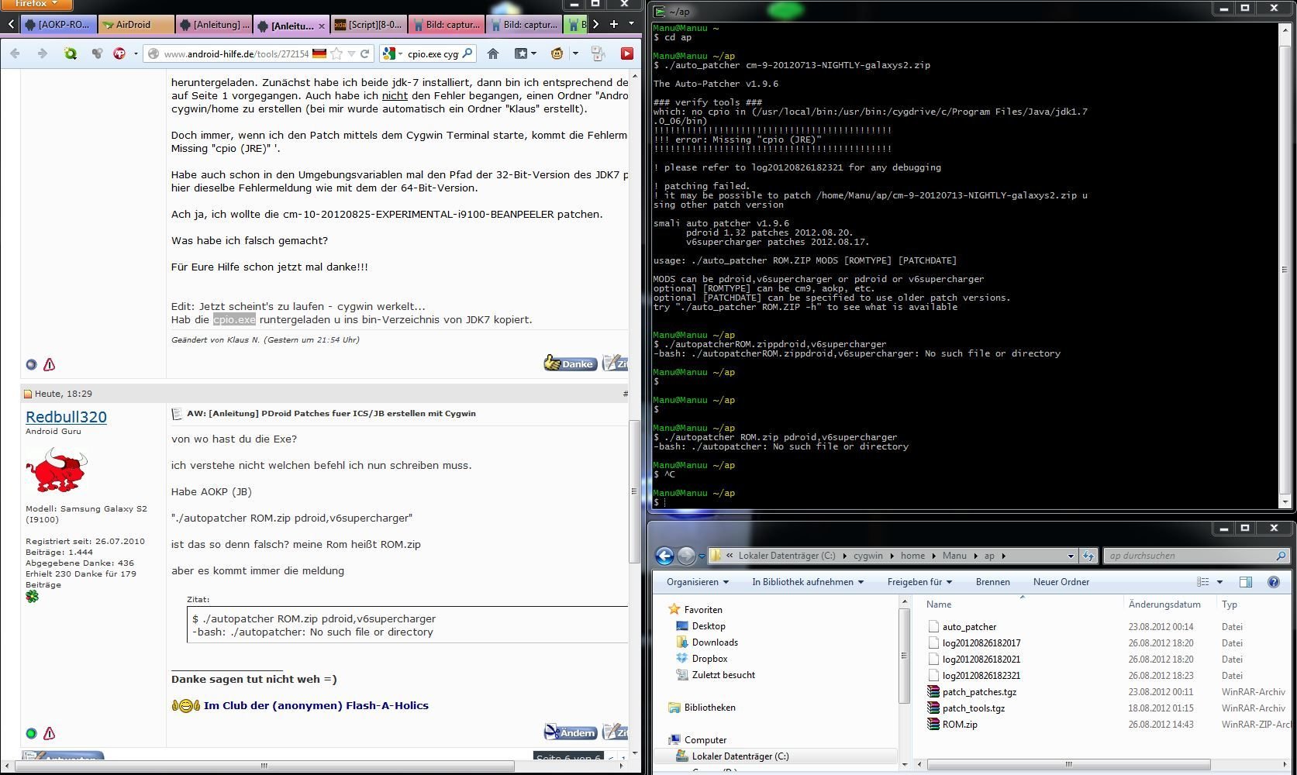This screenshot has height=775, width=1297.
Task: Open the In Bibliothek aufnehmen menu
Action: [x=808, y=582]
